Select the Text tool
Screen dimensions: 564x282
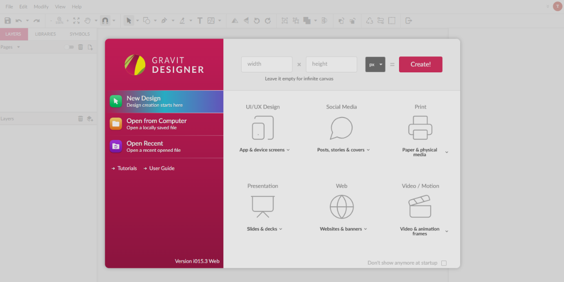(199, 21)
